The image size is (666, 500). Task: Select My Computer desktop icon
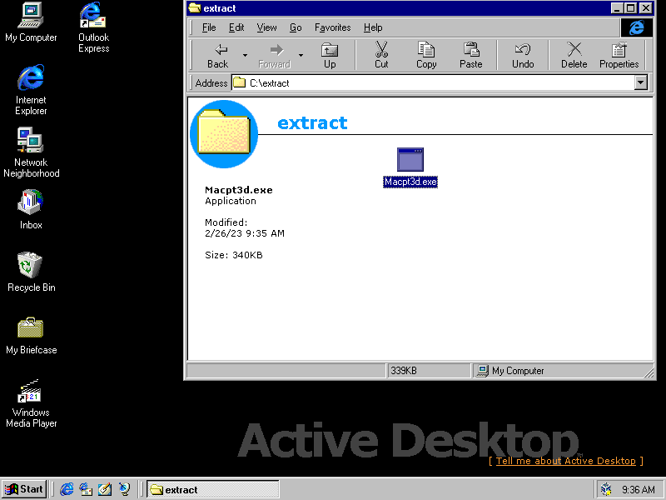coord(31,22)
